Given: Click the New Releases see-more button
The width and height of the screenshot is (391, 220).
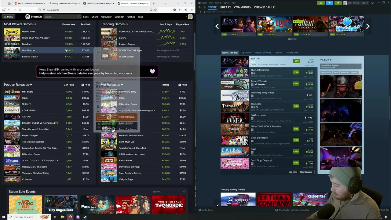Looking at the screenshot, I should tap(306, 172).
